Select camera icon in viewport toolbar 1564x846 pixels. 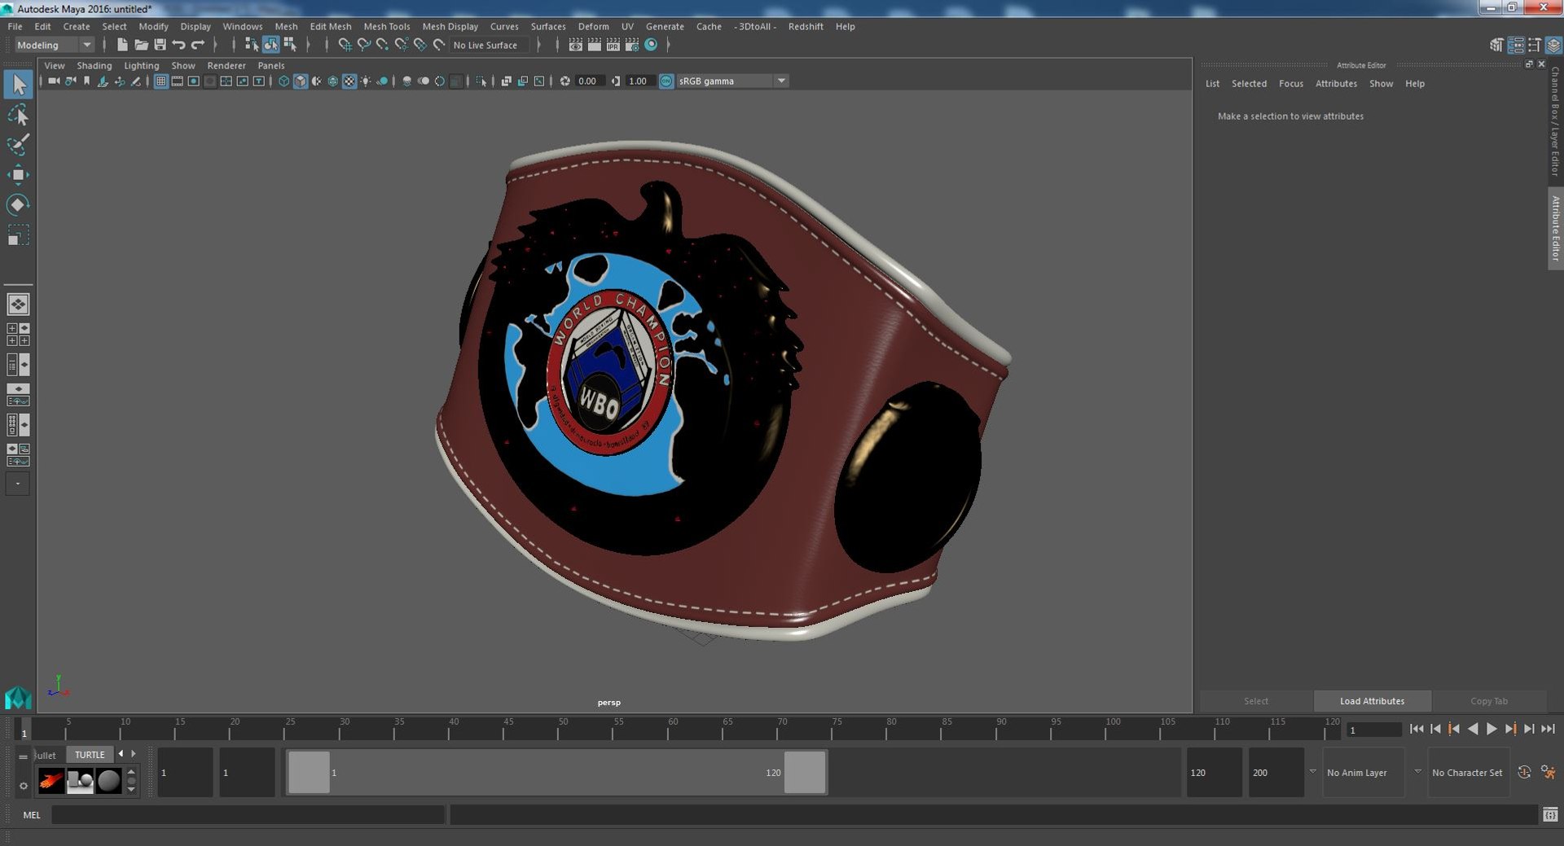(54, 81)
